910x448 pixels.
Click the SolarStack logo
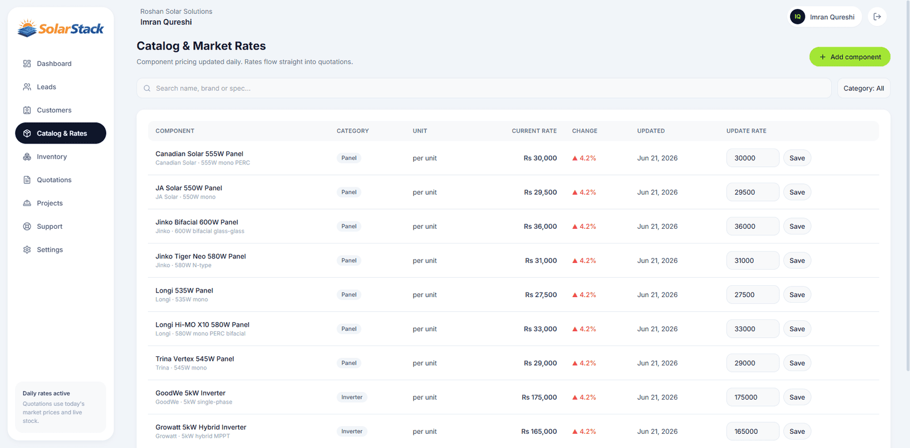(x=60, y=28)
